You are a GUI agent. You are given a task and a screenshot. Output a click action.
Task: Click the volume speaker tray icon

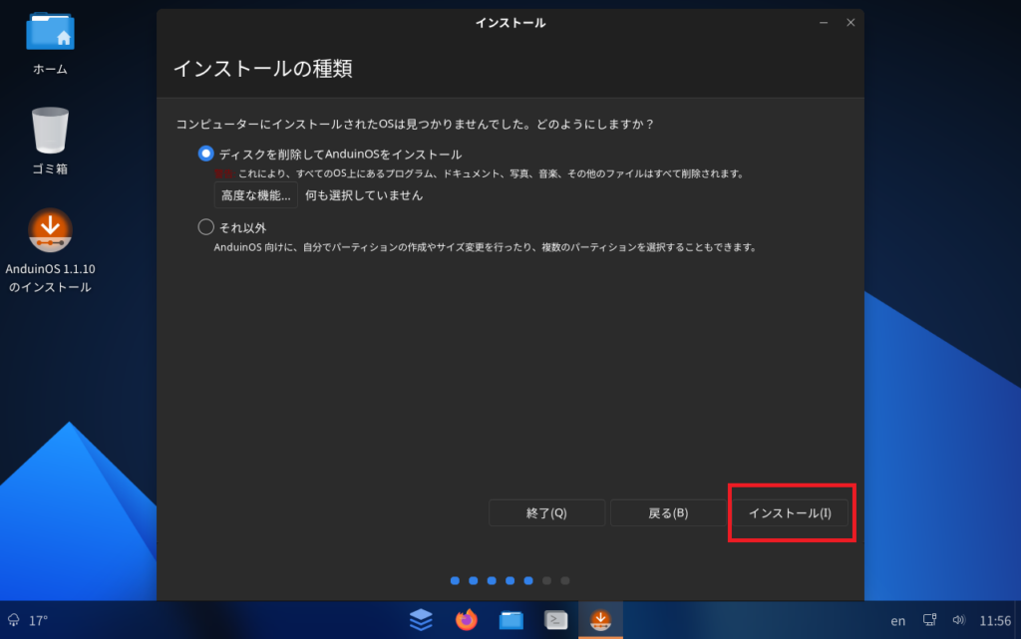[959, 620]
